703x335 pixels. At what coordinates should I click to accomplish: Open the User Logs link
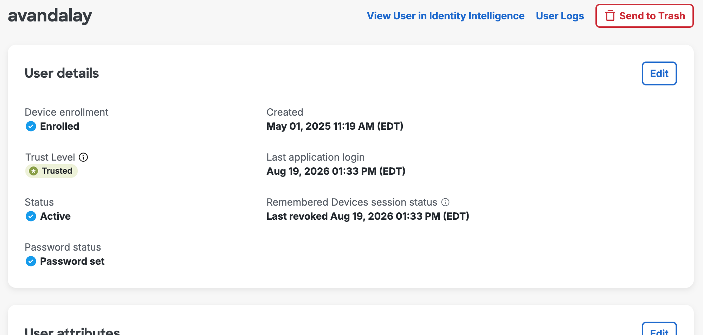(x=560, y=16)
